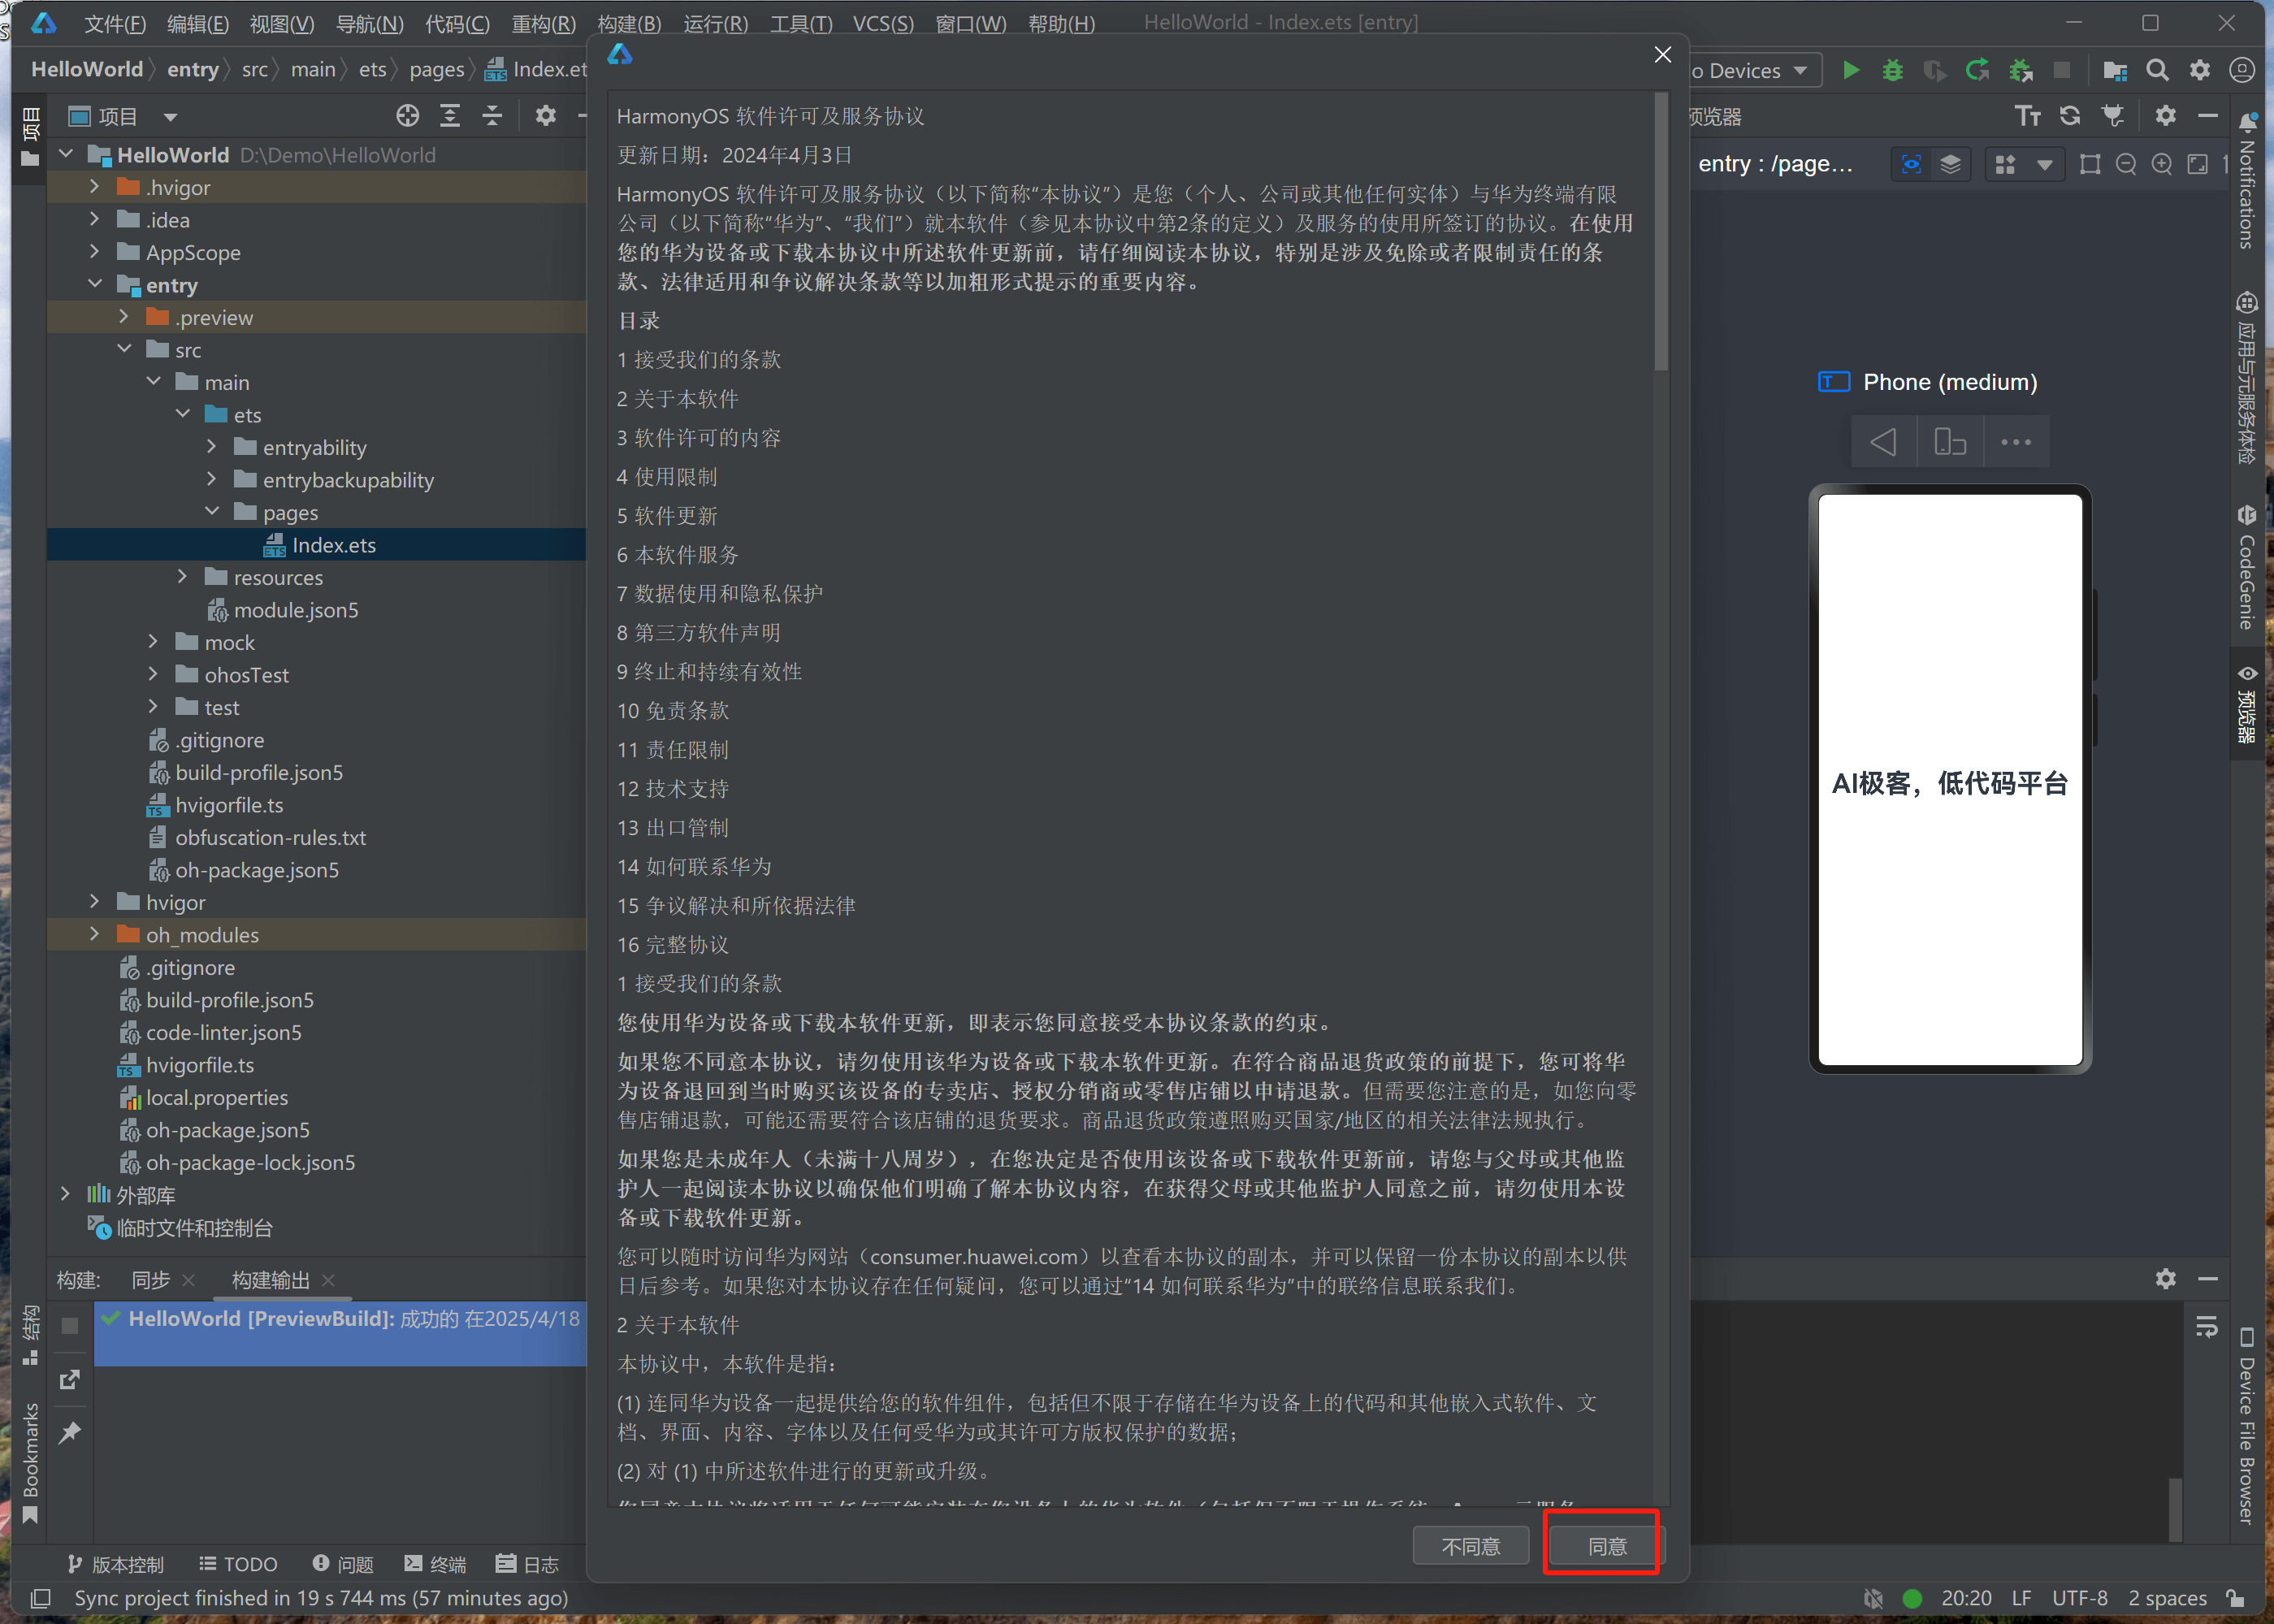Select Index.ets in project tree
The height and width of the screenshot is (1624, 2274).
333,545
